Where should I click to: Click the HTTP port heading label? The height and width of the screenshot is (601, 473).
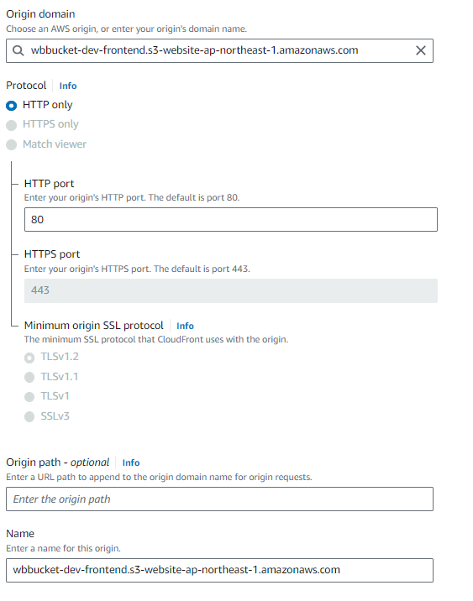tap(49, 184)
